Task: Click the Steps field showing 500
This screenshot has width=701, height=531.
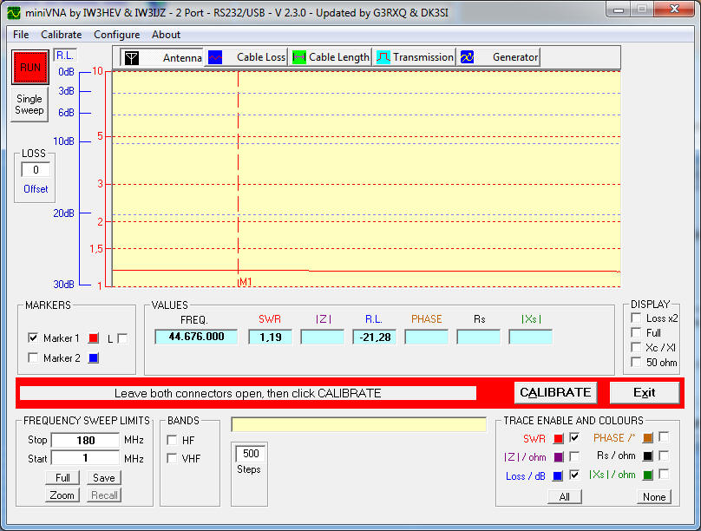Action: (x=251, y=454)
